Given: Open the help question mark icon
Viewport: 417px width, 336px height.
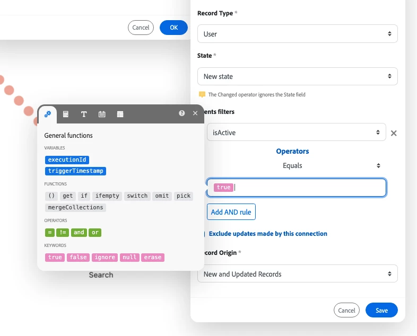Looking at the screenshot, I should tap(181, 113).
